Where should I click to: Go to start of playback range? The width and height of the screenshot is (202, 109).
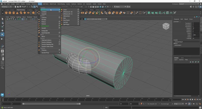point(183,100)
